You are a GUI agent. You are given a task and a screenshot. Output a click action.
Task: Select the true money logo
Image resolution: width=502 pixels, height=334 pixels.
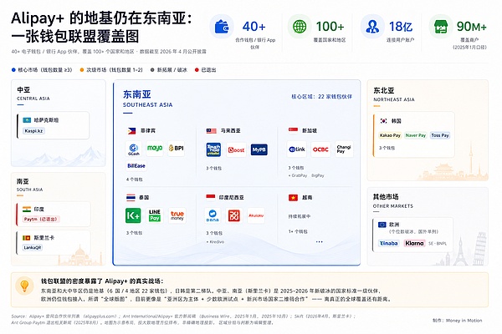coord(177,215)
